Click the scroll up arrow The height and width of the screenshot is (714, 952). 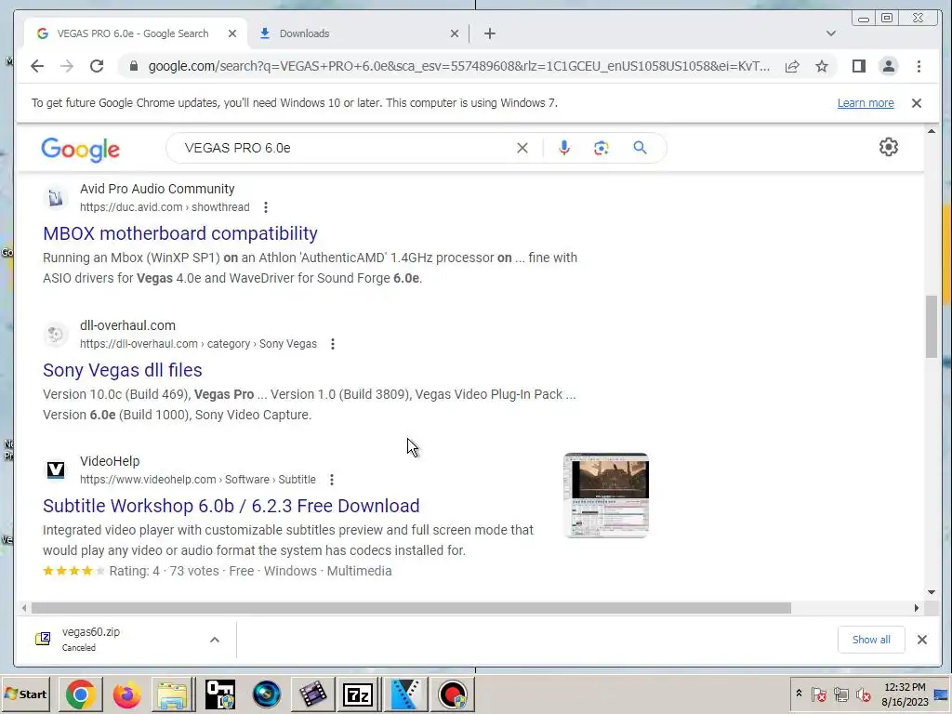(x=932, y=131)
